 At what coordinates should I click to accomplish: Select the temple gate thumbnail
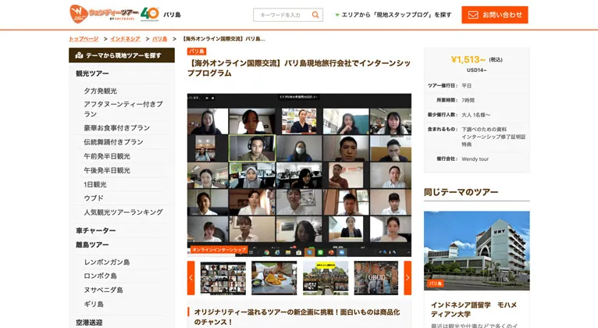click(326, 278)
